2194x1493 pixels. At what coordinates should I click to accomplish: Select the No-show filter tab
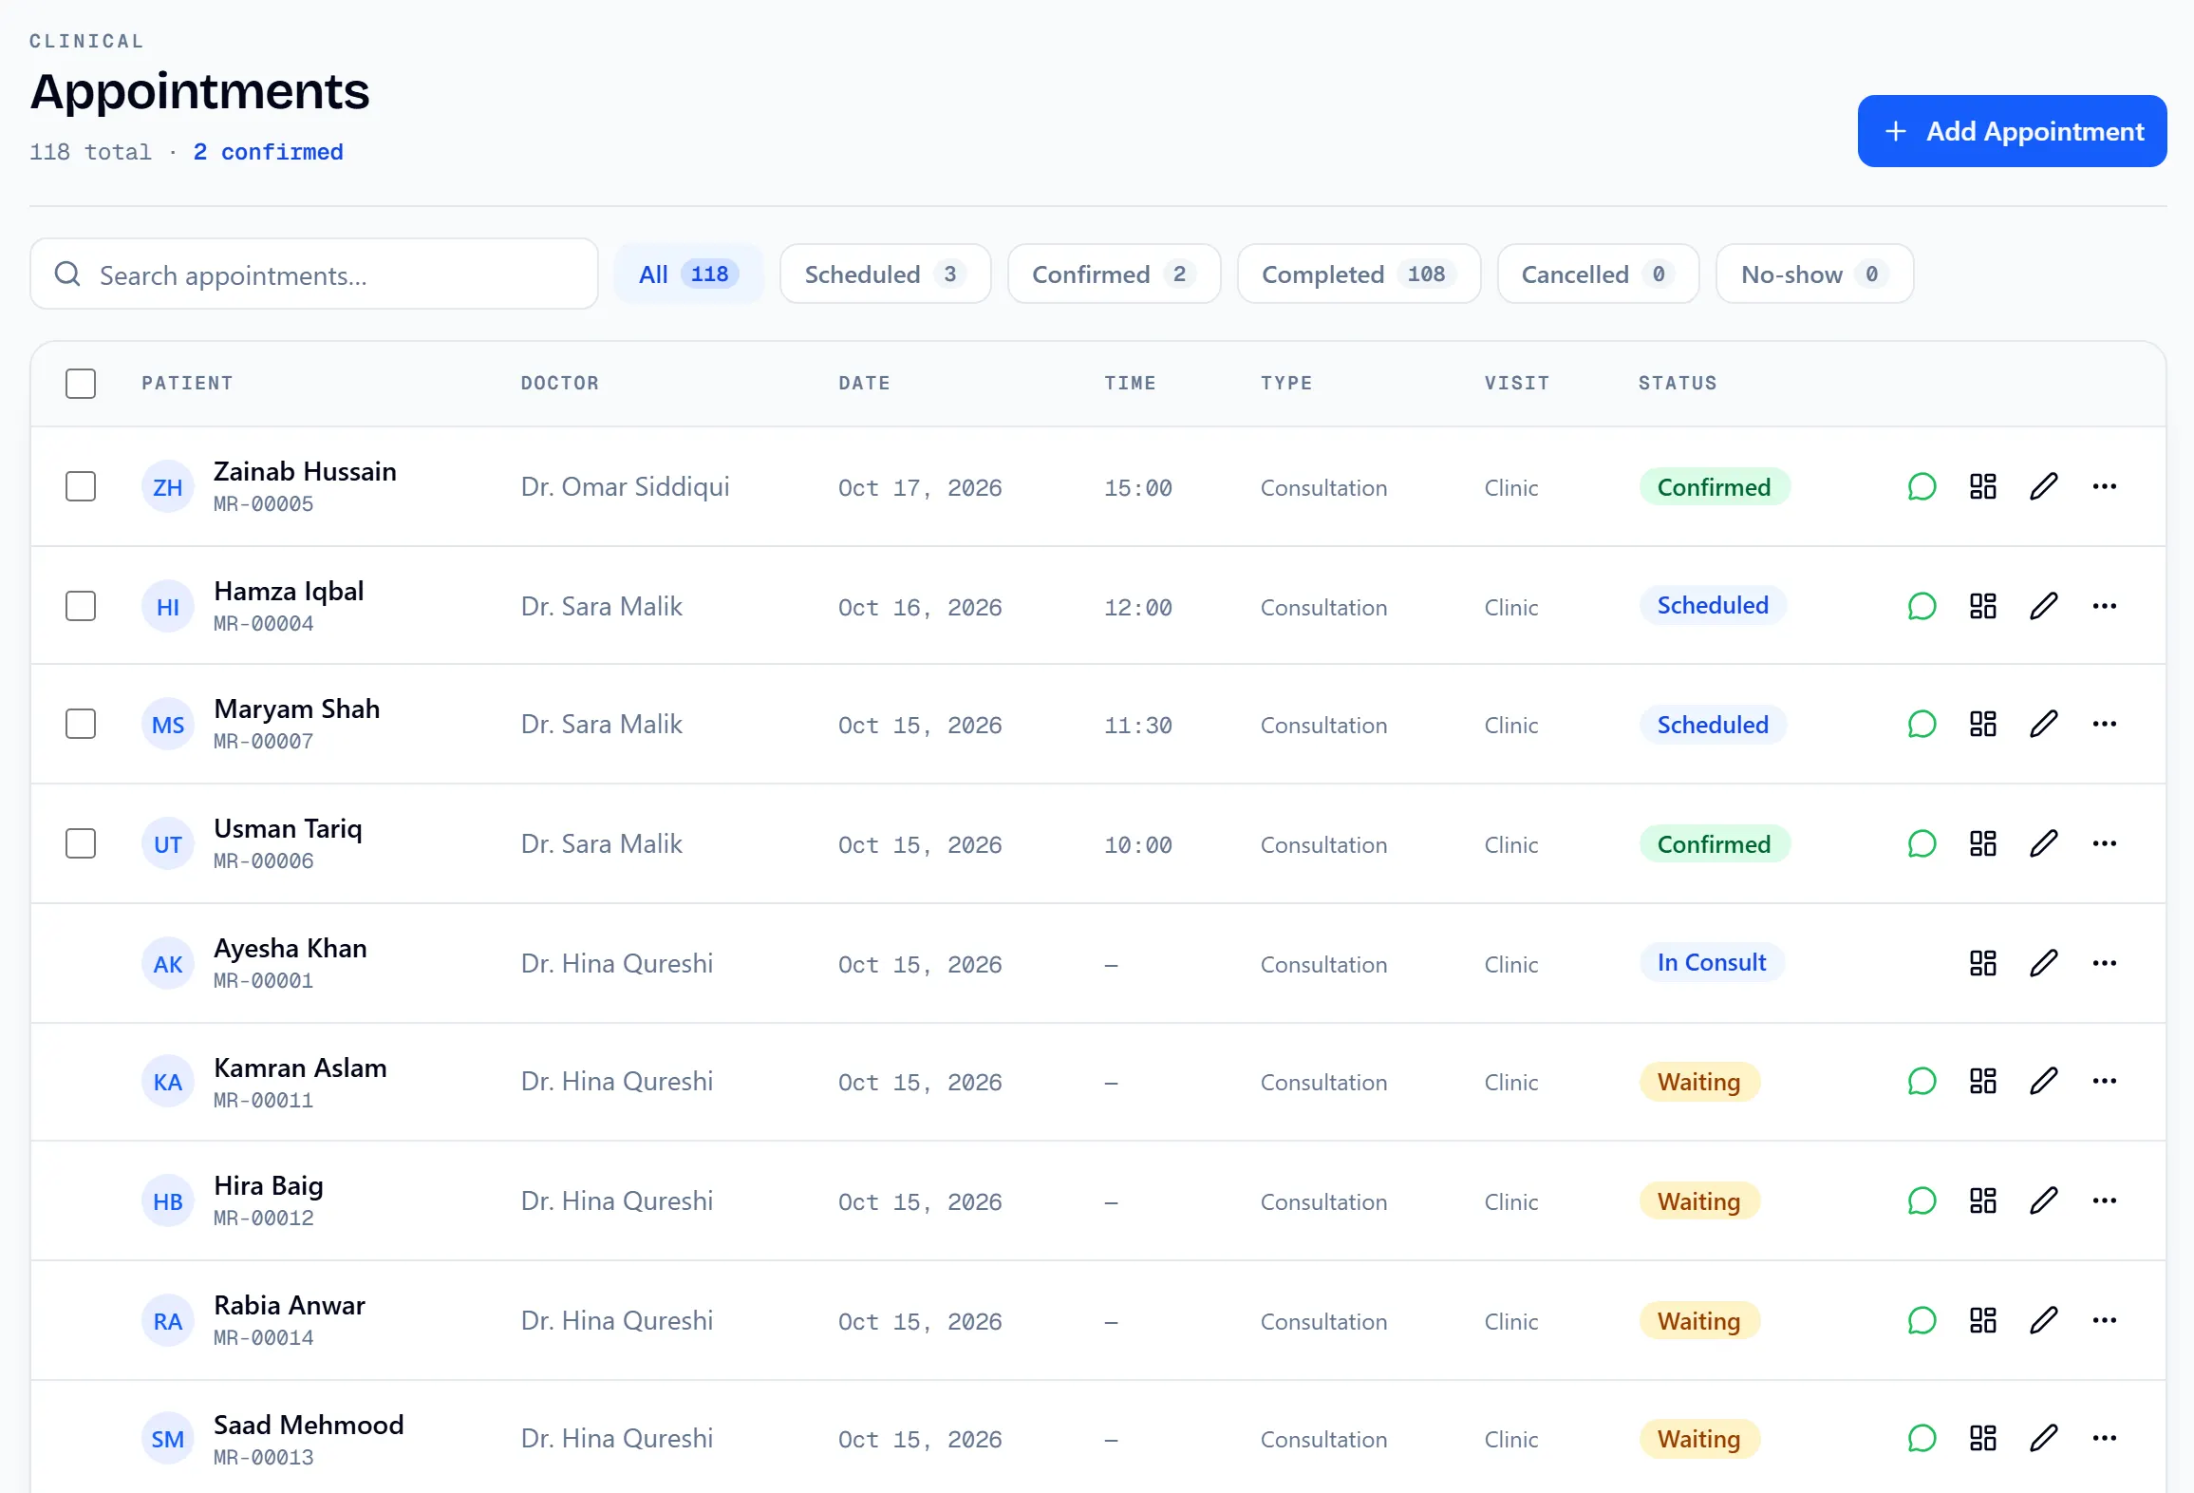click(1814, 274)
